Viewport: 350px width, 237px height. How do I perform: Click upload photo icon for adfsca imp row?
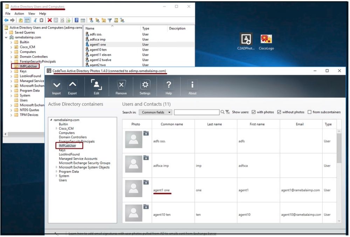pyautogui.click(x=146, y=158)
